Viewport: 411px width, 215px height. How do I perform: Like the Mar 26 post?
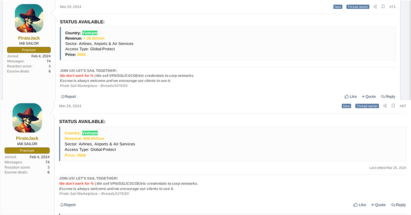pos(360,205)
